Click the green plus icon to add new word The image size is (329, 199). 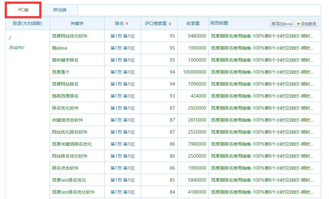298,24
